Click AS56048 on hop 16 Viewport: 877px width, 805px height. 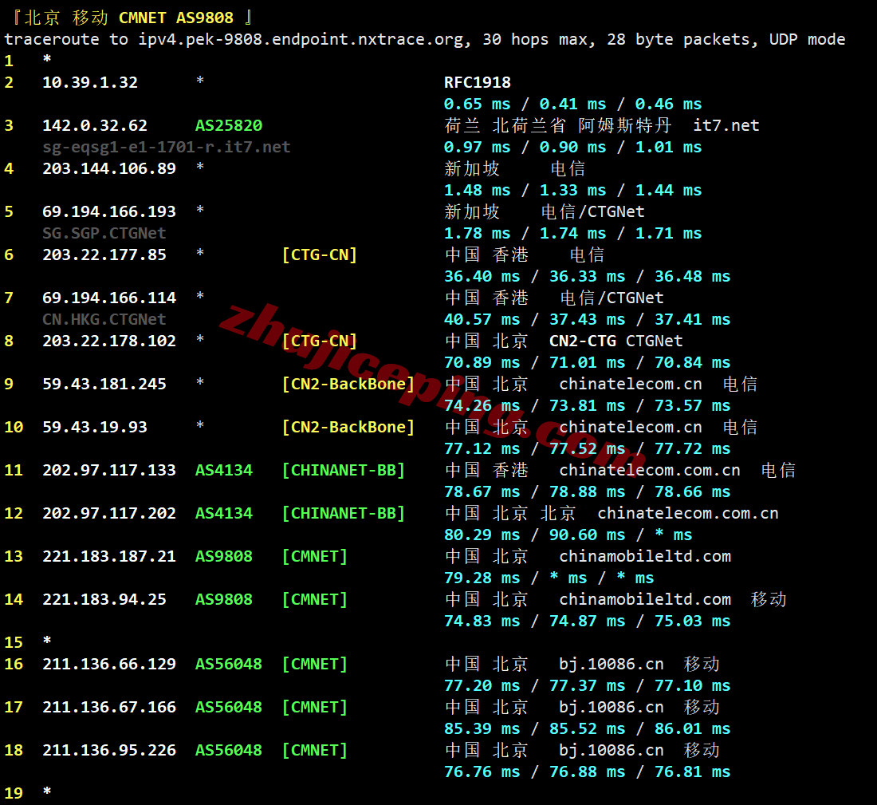click(x=229, y=664)
